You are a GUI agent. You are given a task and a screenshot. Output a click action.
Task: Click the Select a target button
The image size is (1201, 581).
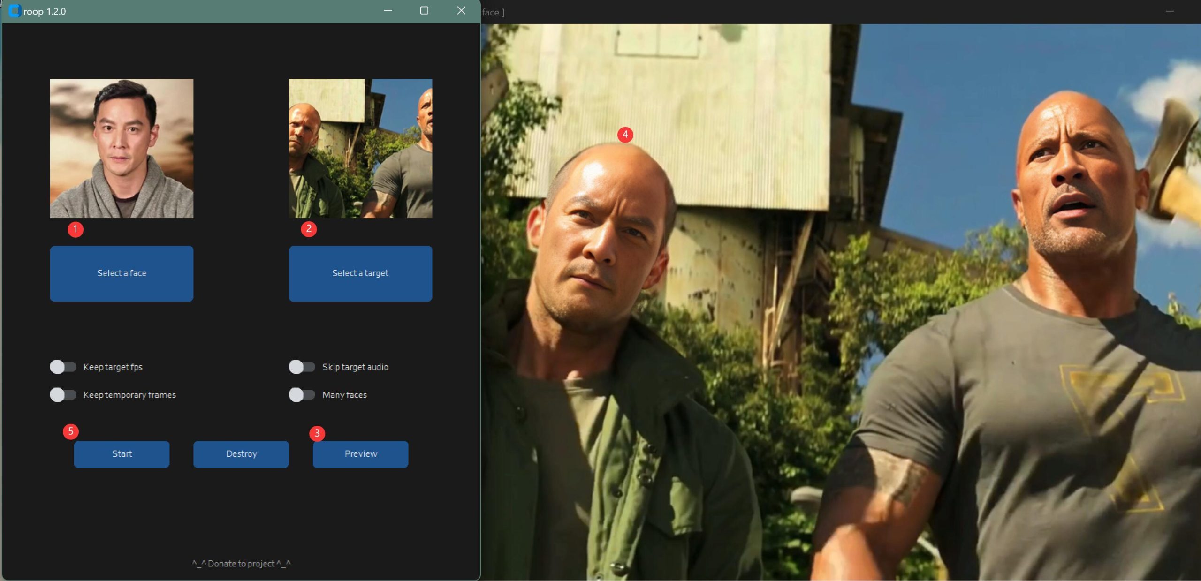360,273
